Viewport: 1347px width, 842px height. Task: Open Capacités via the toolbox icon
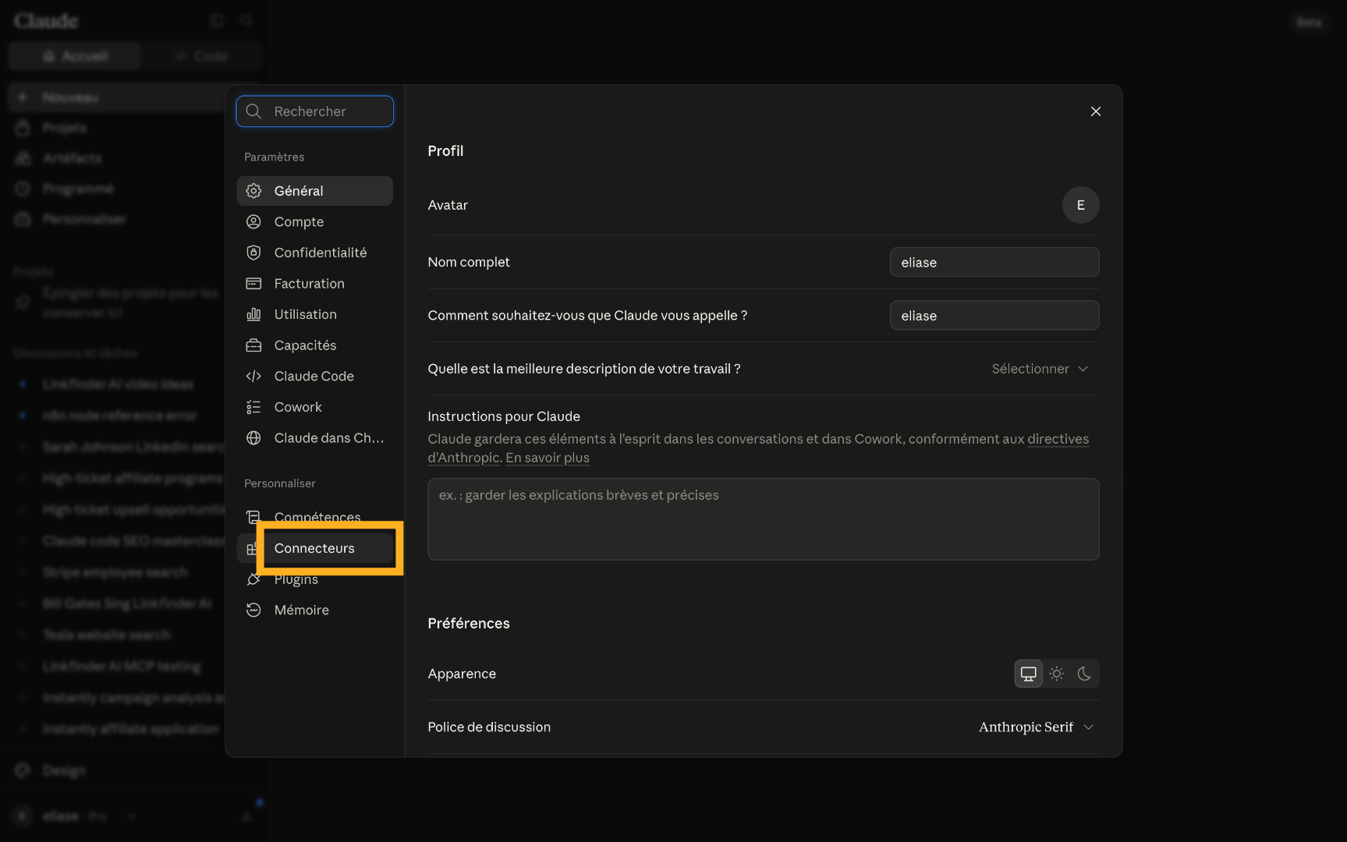pyautogui.click(x=253, y=345)
